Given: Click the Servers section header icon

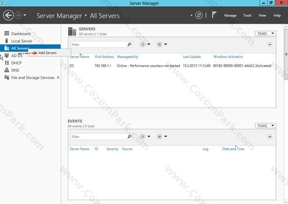Looking at the screenshot, I should click(x=72, y=31).
